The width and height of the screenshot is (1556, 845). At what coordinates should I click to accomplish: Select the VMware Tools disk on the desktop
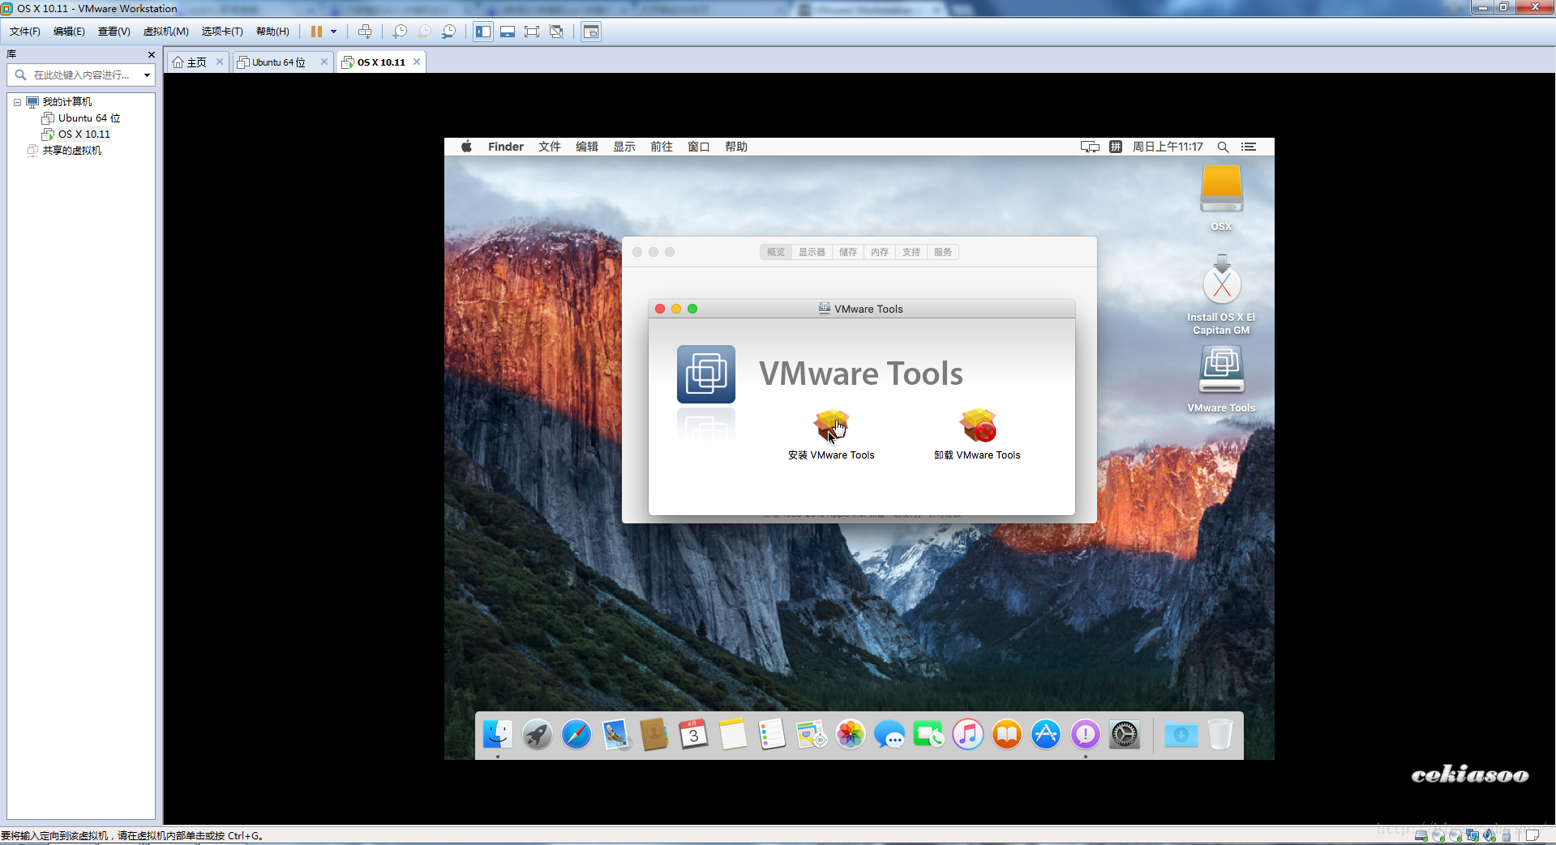(1221, 370)
